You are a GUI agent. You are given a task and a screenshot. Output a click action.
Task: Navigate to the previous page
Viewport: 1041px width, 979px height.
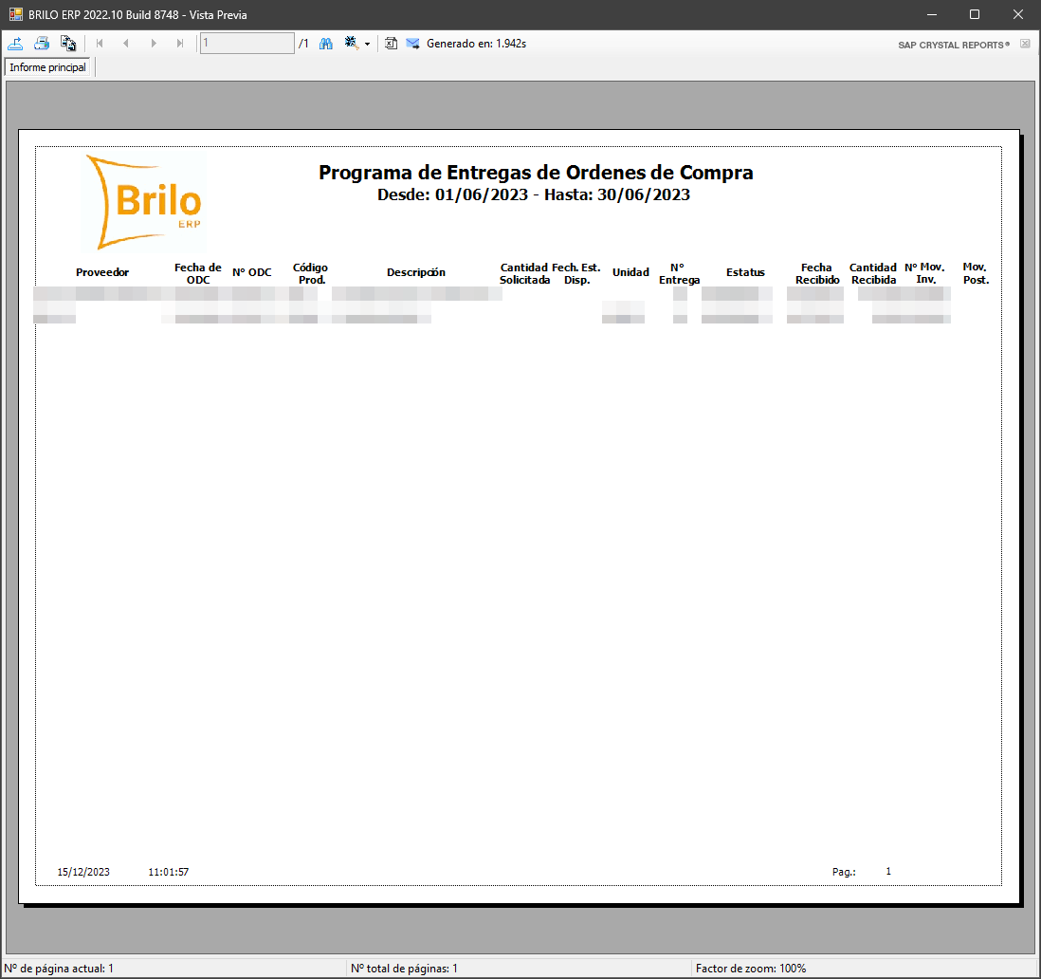point(126,43)
